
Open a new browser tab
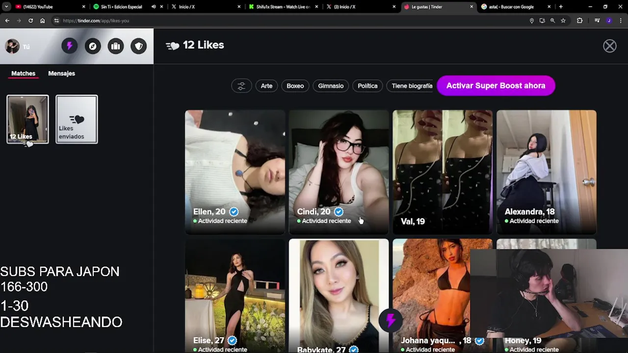(561, 7)
